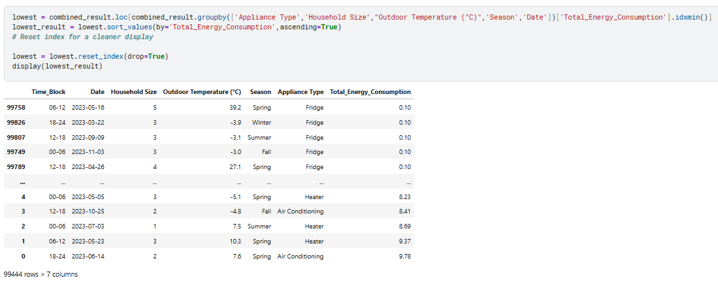Viewport: 718px width, 282px height.
Task: Select row index 99826
Action: click(16, 122)
